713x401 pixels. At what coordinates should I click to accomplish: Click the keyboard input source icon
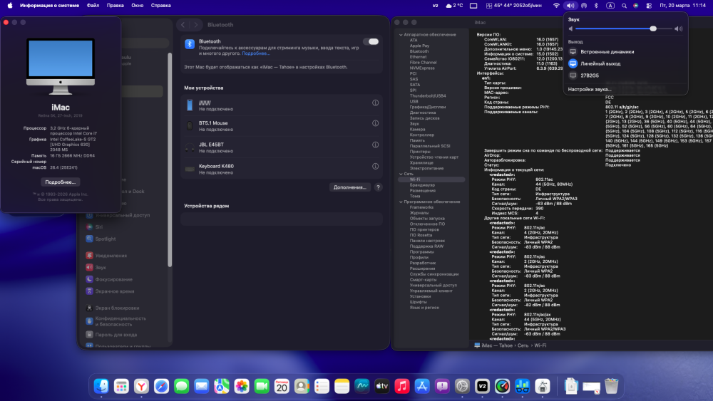point(610,6)
